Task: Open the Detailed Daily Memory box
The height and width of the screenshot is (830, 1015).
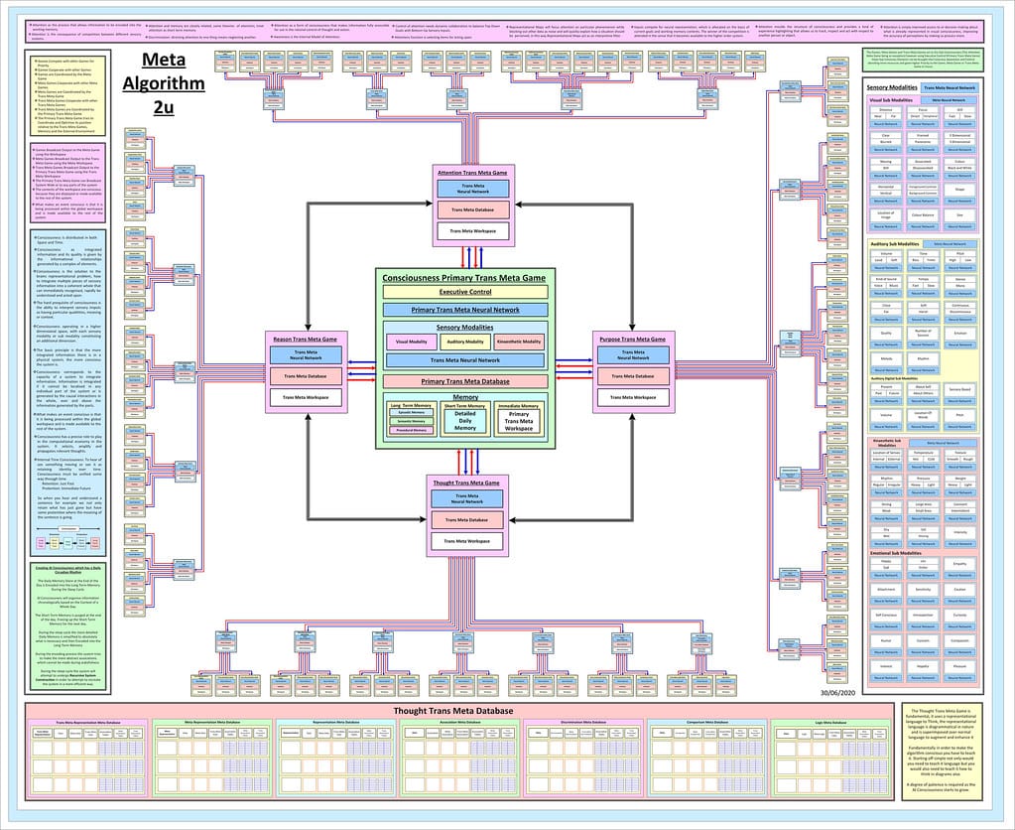Action: (464, 421)
